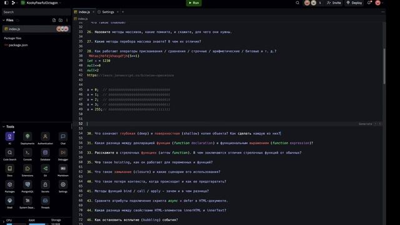Click the 'a = 255;' code line
Screen dimensions: 400x225
tap(94, 109)
